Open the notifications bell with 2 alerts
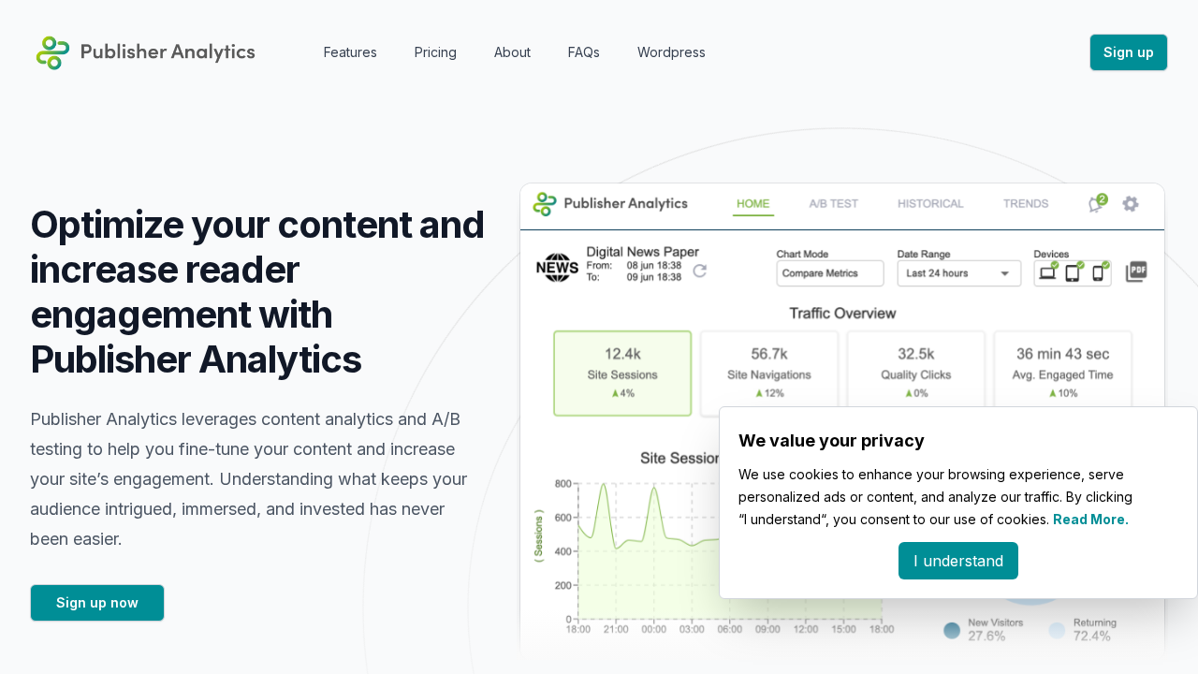 pos(1094,204)
